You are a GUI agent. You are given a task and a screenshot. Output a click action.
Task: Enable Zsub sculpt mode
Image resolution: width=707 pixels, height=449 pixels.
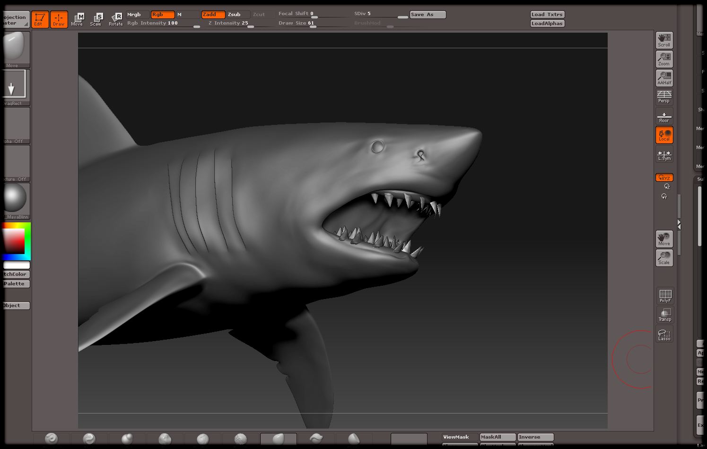coord(238,15)
